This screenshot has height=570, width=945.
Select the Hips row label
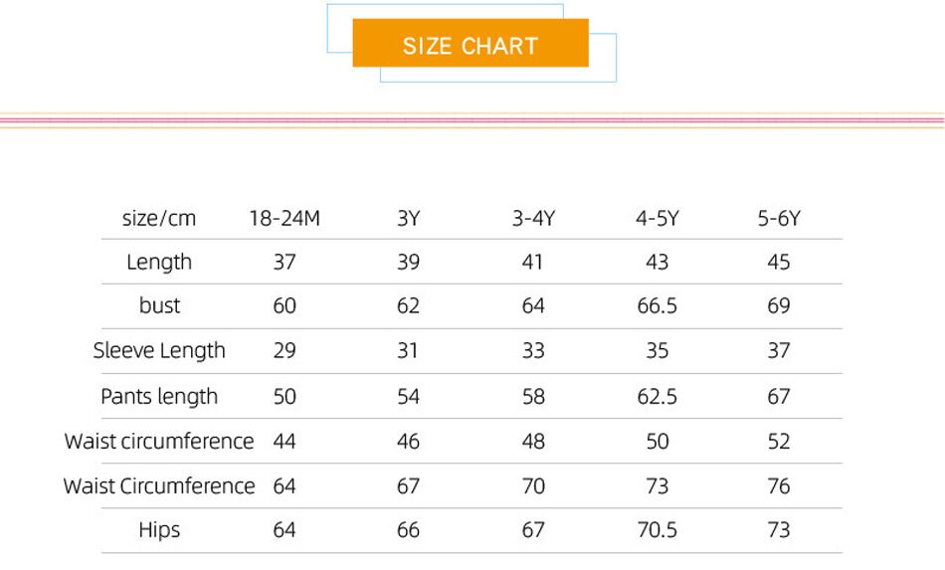point(159,530)
